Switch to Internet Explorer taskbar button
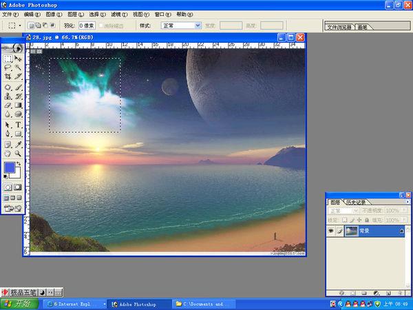 74,304
